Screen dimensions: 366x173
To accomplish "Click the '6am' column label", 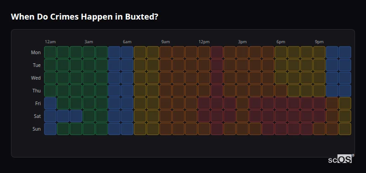I will pyautogui.click(x=127, y=42).
